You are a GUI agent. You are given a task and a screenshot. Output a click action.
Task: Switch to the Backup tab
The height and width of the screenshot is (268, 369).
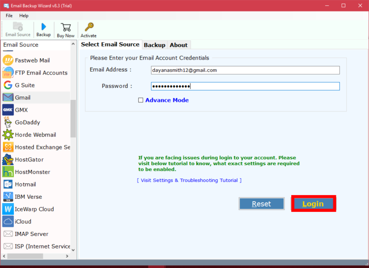point(154,45)
